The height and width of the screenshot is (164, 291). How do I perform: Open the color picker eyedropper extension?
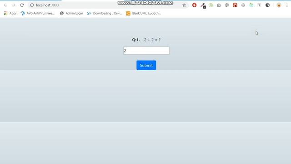point(203,5)
